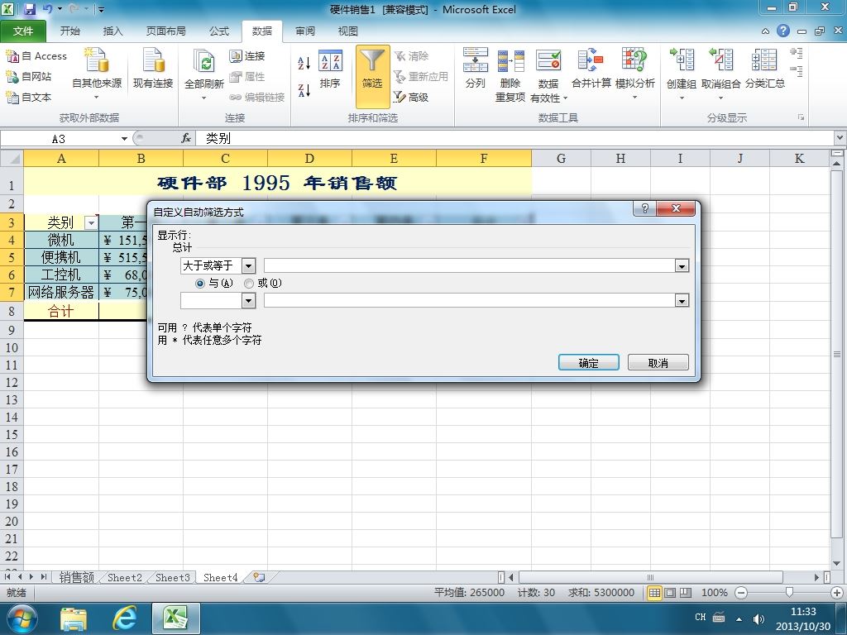The height and width of the screenshot is (635, 847).
Task: Switch to the Review (审阅) tab
Action: (x=305, y=31)
